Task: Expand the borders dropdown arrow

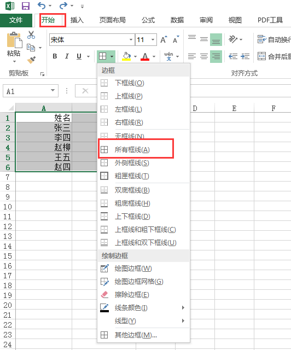Action: (x=112, y=56)
